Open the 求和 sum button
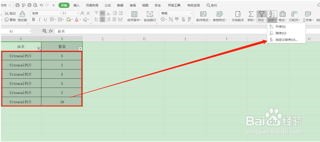 point(251,16)
